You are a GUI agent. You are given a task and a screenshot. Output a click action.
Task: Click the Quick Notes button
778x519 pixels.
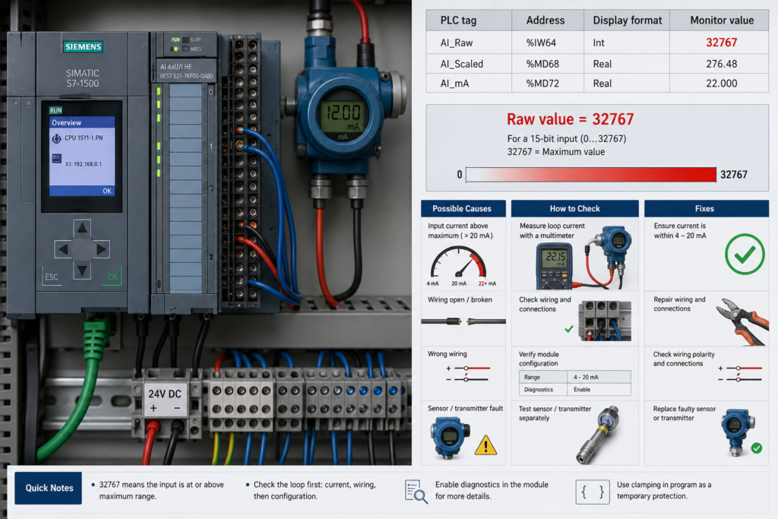click(48, 489)
